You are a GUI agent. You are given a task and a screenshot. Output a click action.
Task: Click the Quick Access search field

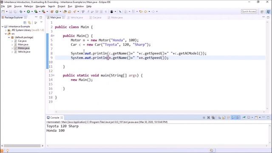pyautogui.click(x=249, y=11)
